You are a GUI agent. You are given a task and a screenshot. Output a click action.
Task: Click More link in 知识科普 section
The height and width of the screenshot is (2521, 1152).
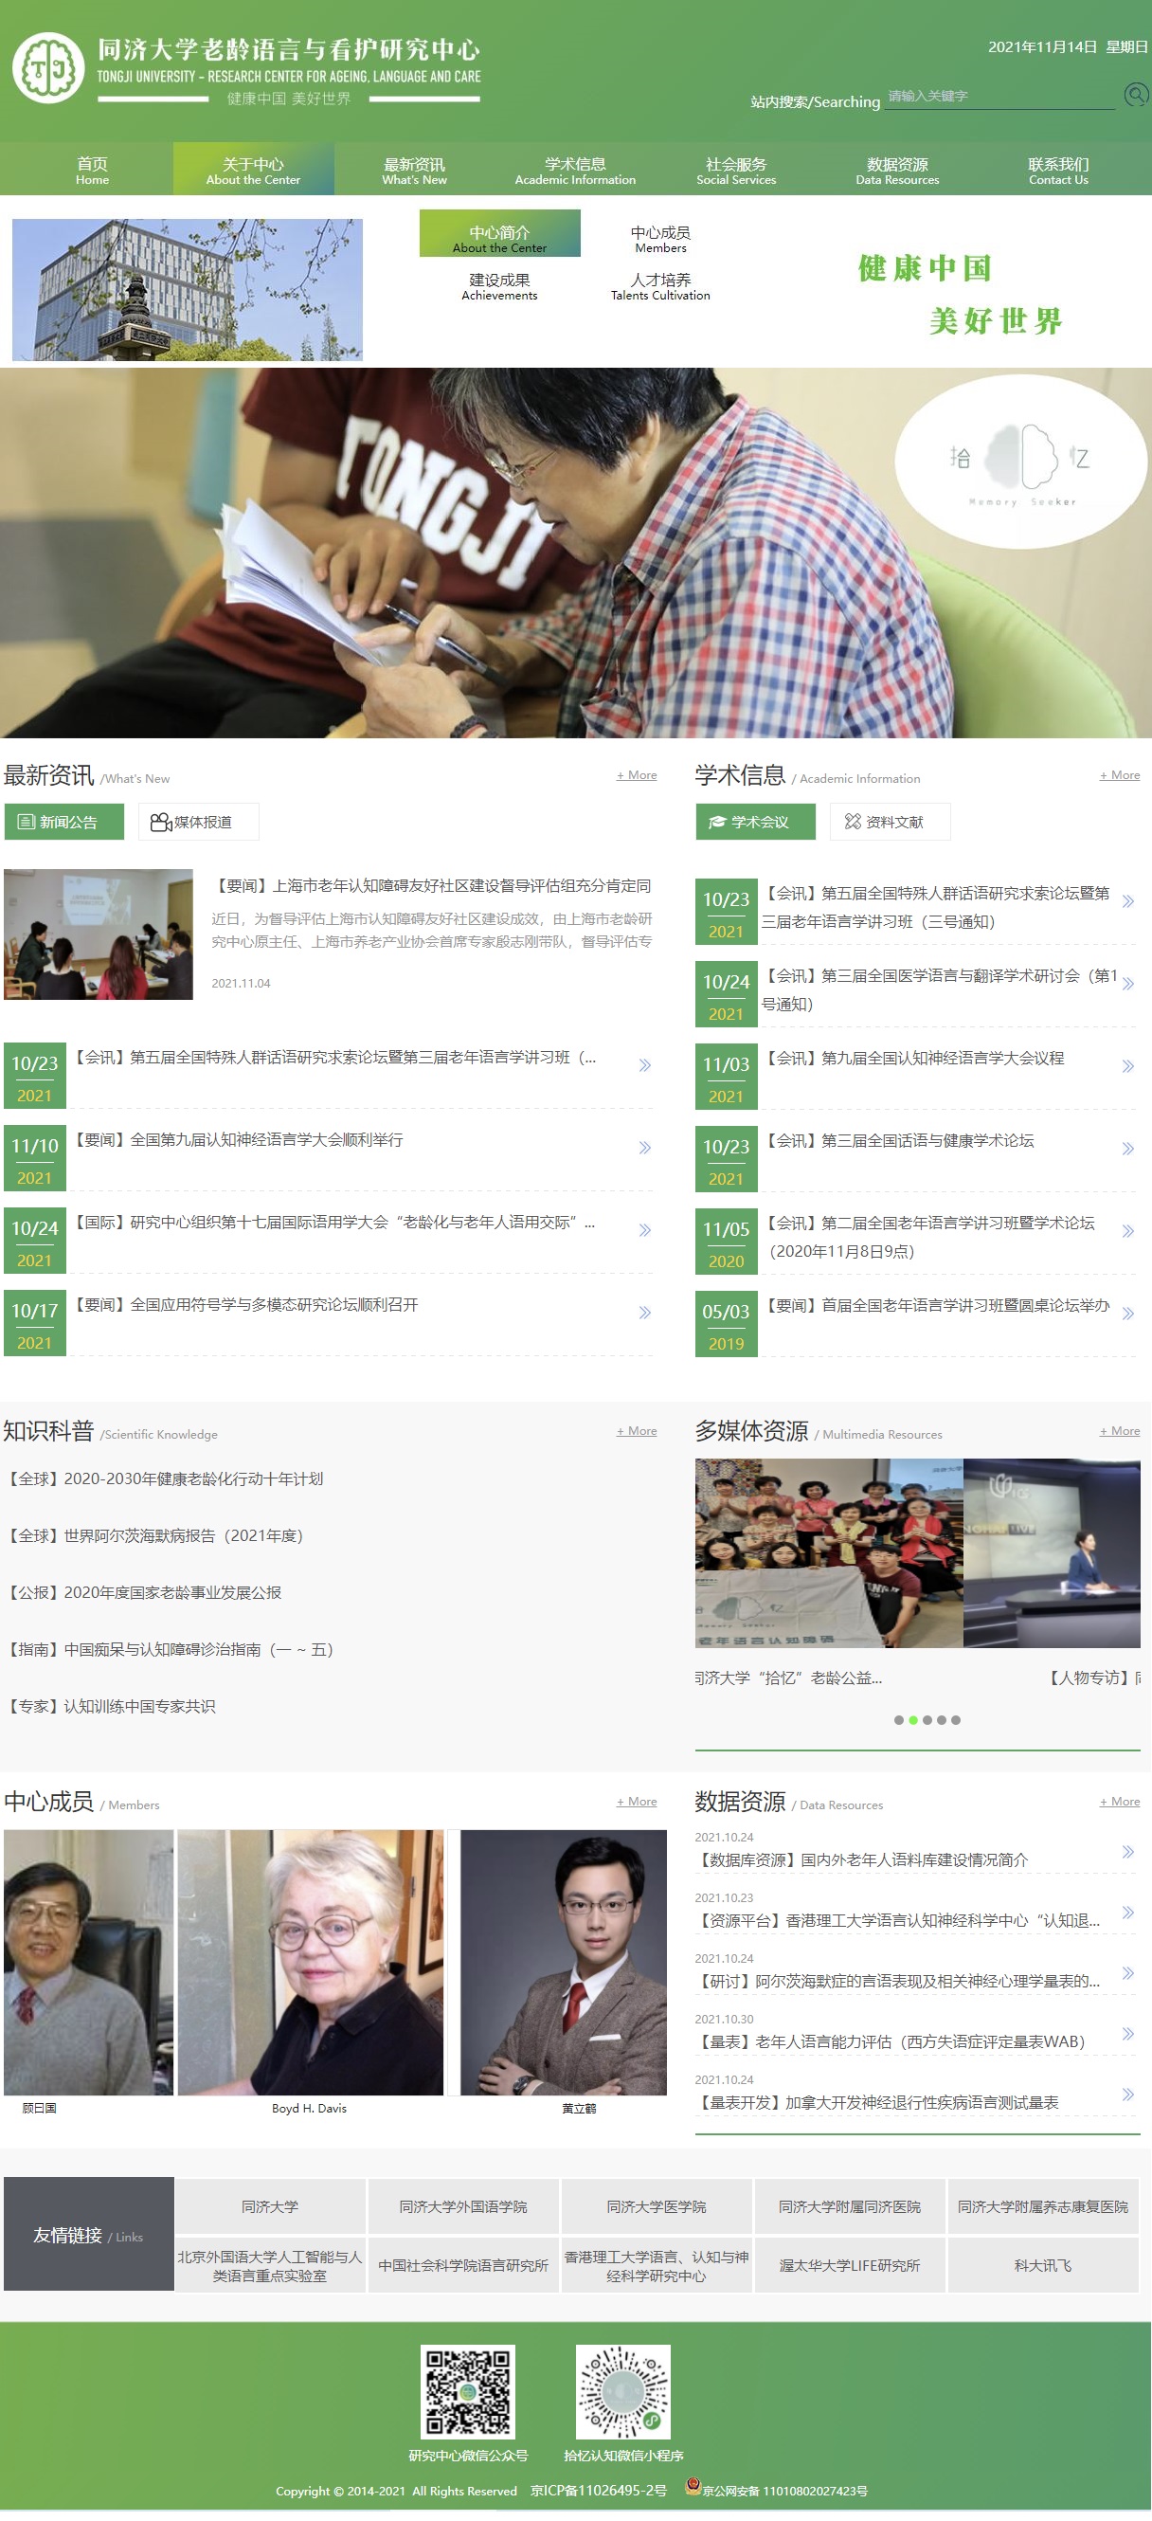click(x=637, y=1431)
